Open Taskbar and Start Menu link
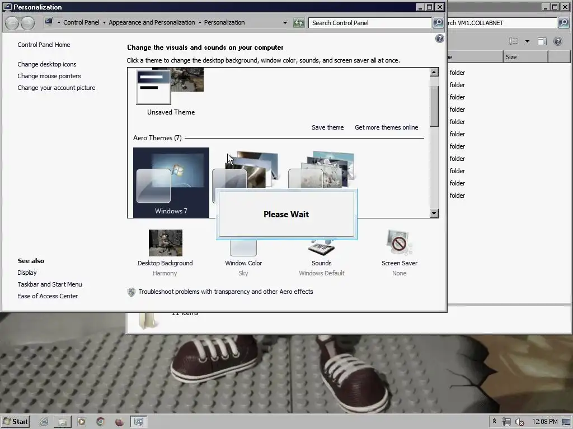Viewport: 573px width, 429px height. pos(50,284)
